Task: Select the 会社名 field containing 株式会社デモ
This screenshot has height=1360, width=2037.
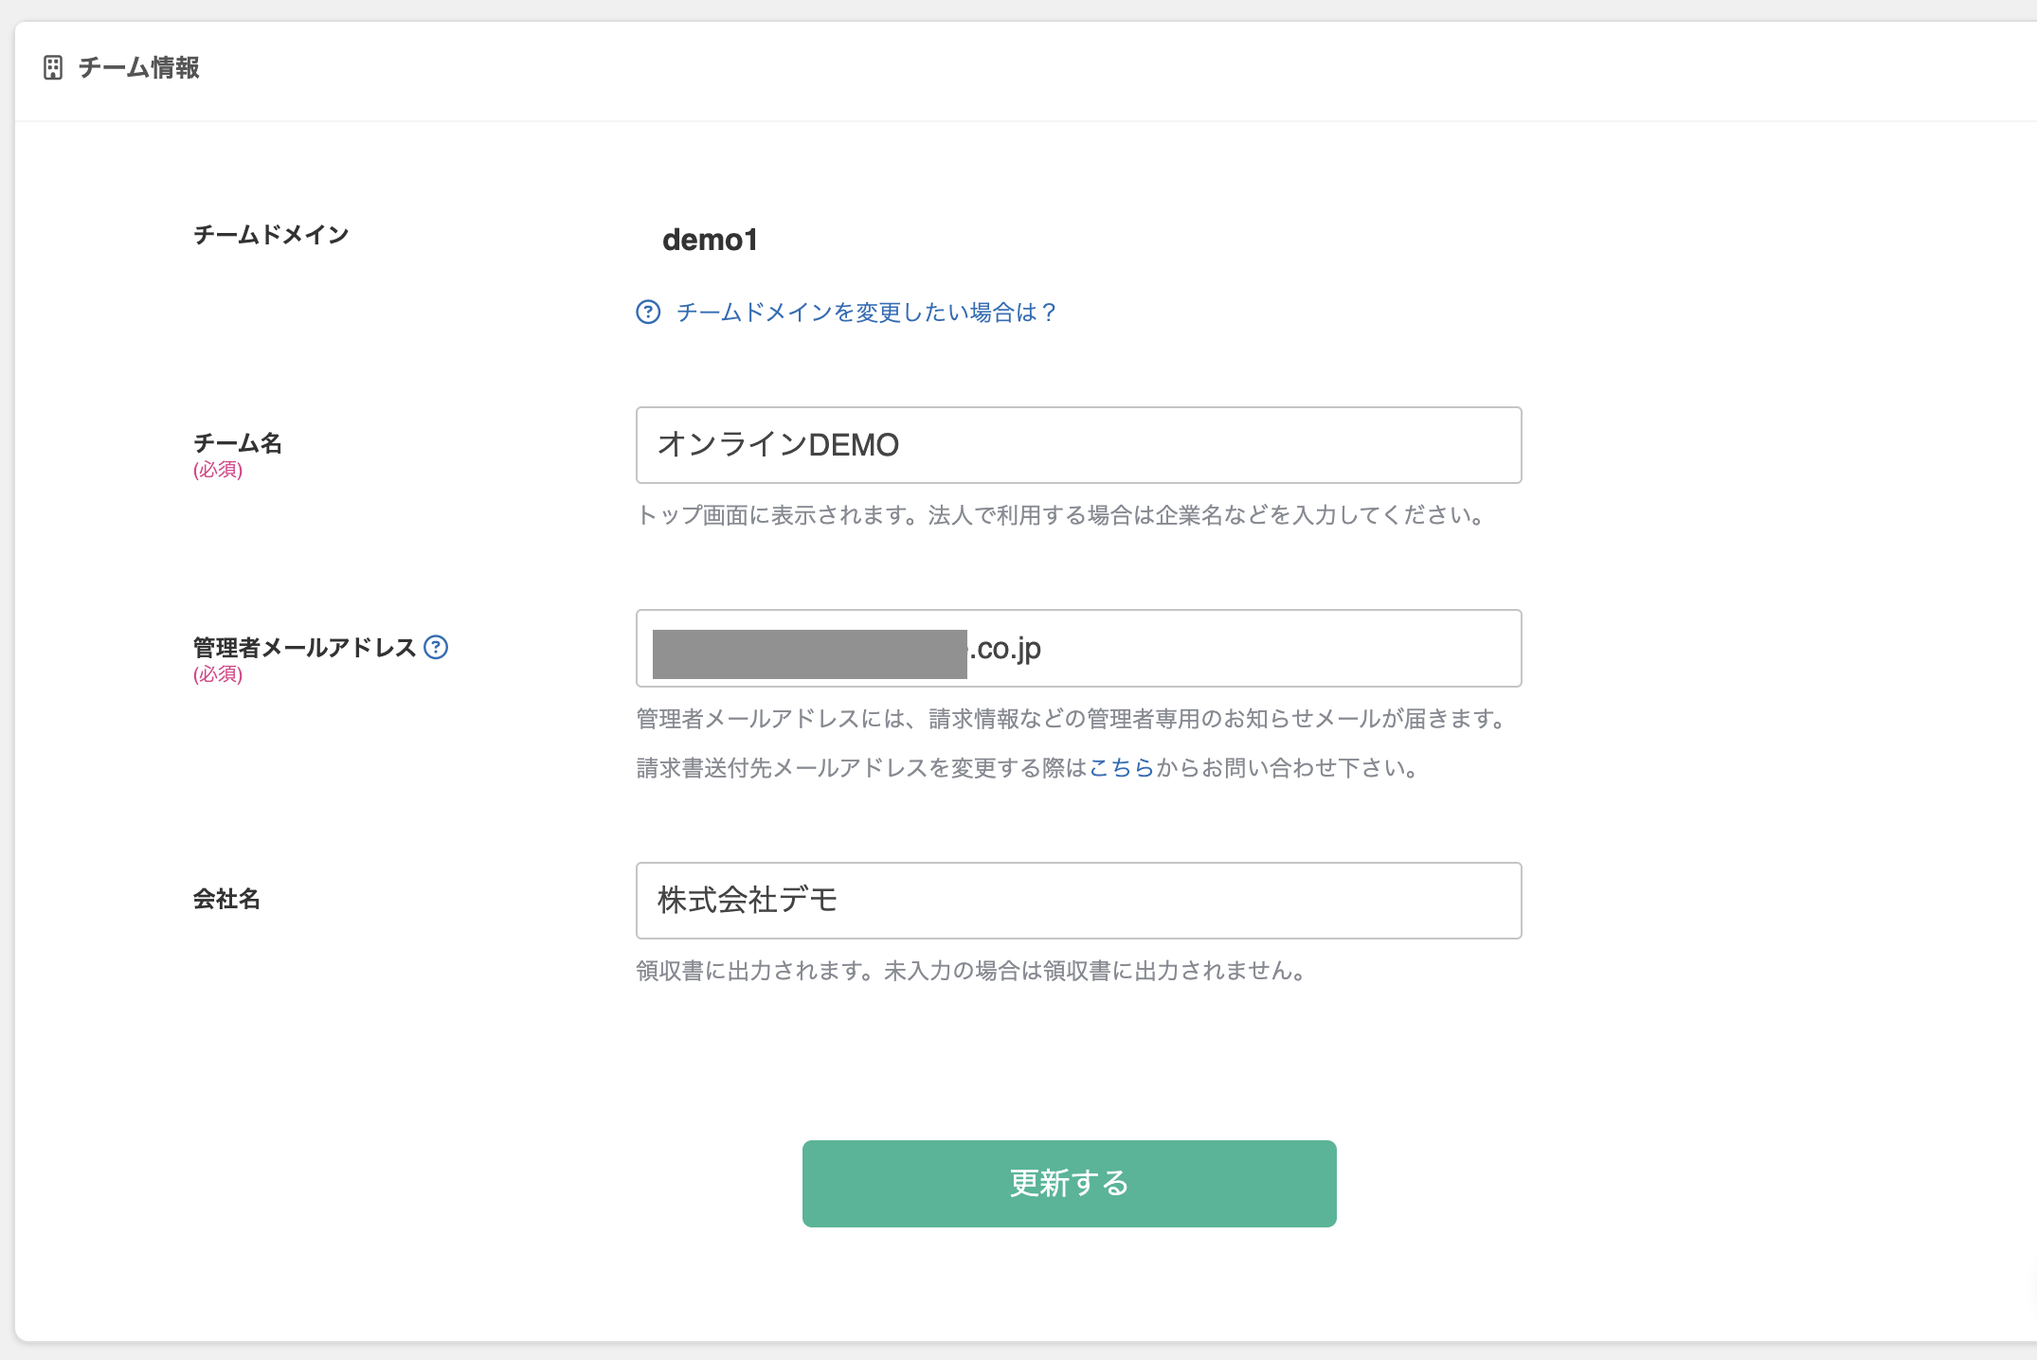Action: click(1078, 901)
